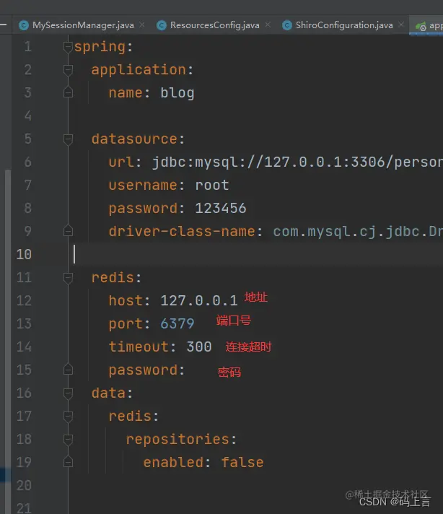Viewport: 443px width, 514px height.
Task: Click the ShiroConfiguration.java class icon
Action: click(x=287, y=25)
